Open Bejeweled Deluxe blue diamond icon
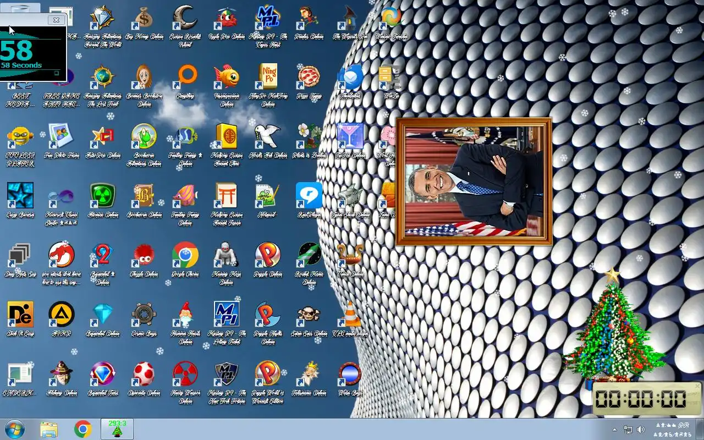Image resolution: width=704 pixels, height=440 pixels. coord(103,315)
